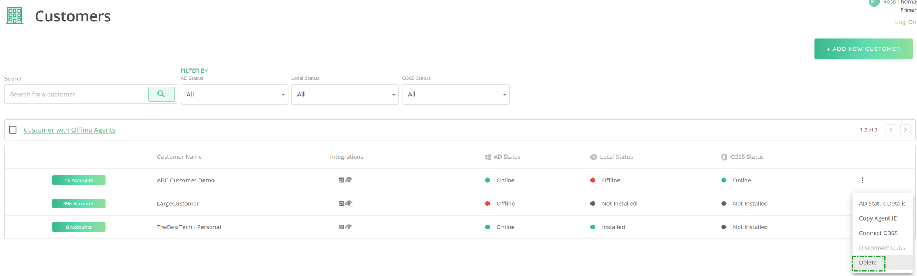
Task: Click the LargeCustomer AD Offline red dot
Action: pos(487,204)
